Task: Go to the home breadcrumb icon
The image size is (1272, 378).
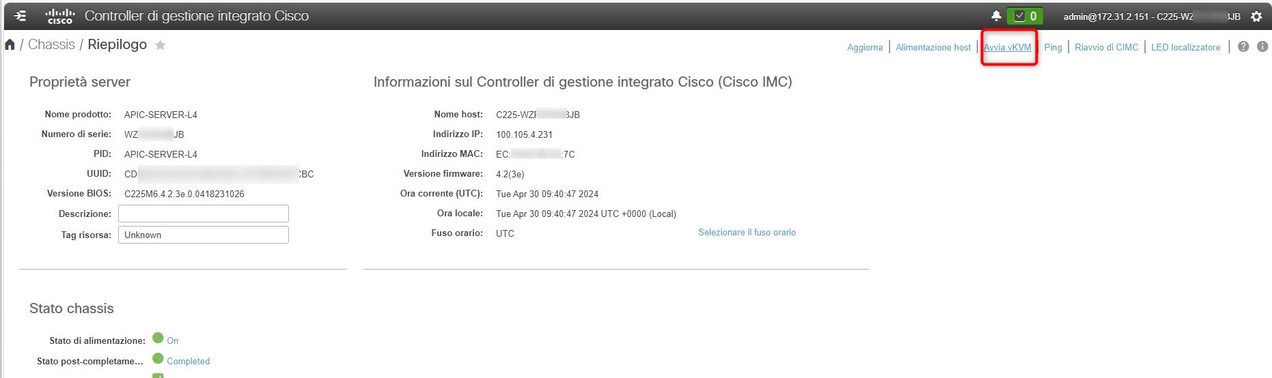Action: pos(10,45)
